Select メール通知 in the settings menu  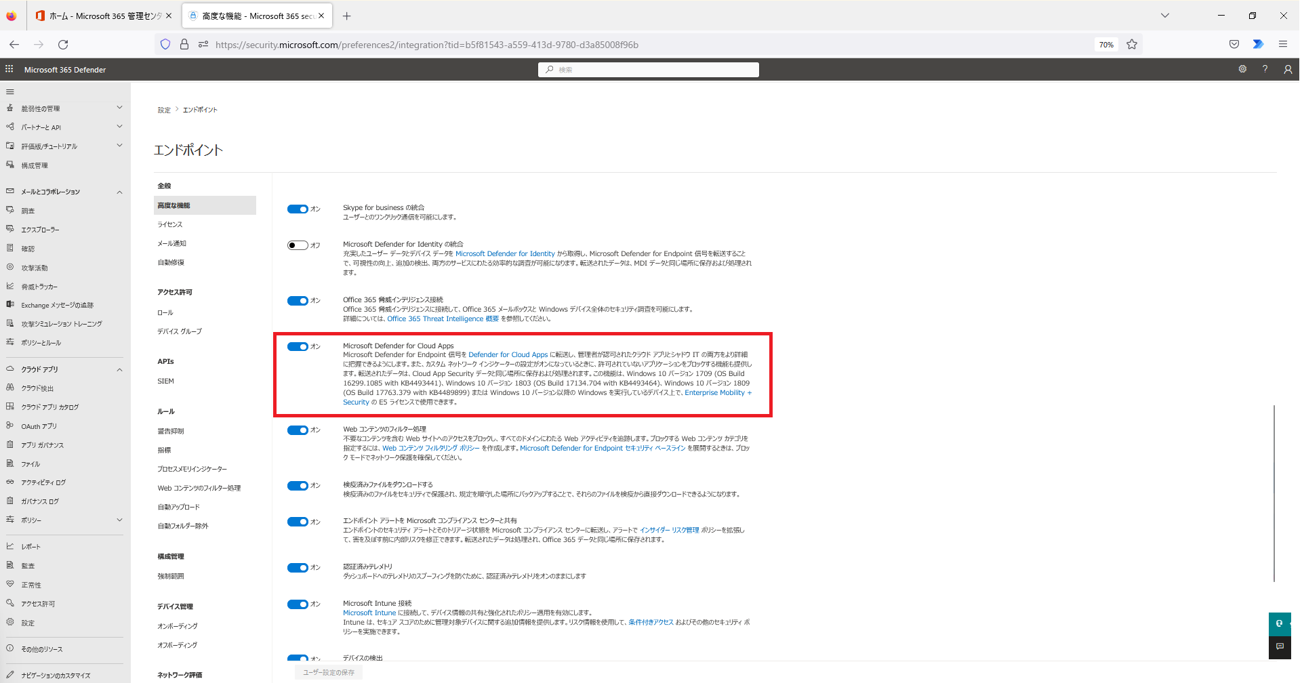coord(172,243)
